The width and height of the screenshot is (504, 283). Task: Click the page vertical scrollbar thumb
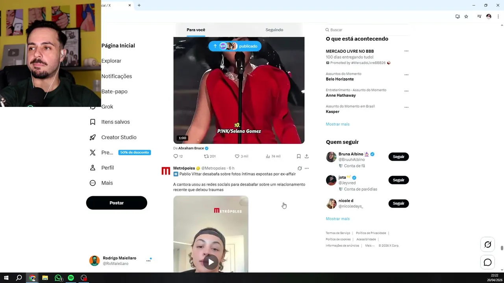[502, 248]
